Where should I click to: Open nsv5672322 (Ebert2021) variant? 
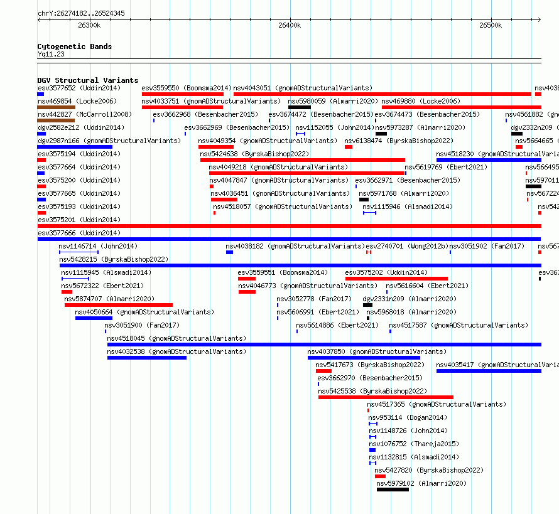[x=102, y=286]
